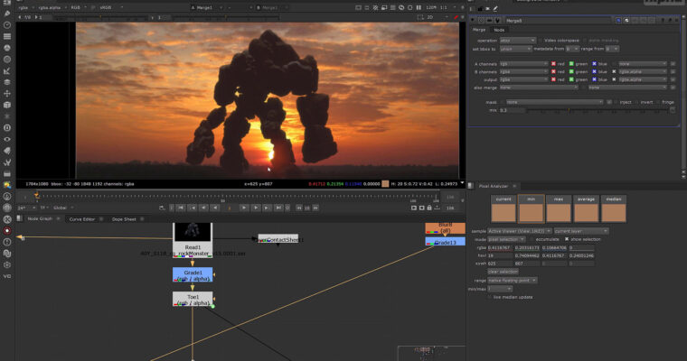Screen dimensions: 687x361
Task: Open the Node tab in Merge properties
Action: (499, 30)
